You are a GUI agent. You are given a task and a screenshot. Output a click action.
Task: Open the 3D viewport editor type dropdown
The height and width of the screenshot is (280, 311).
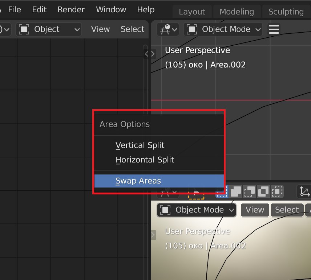[x=168, y=29]
